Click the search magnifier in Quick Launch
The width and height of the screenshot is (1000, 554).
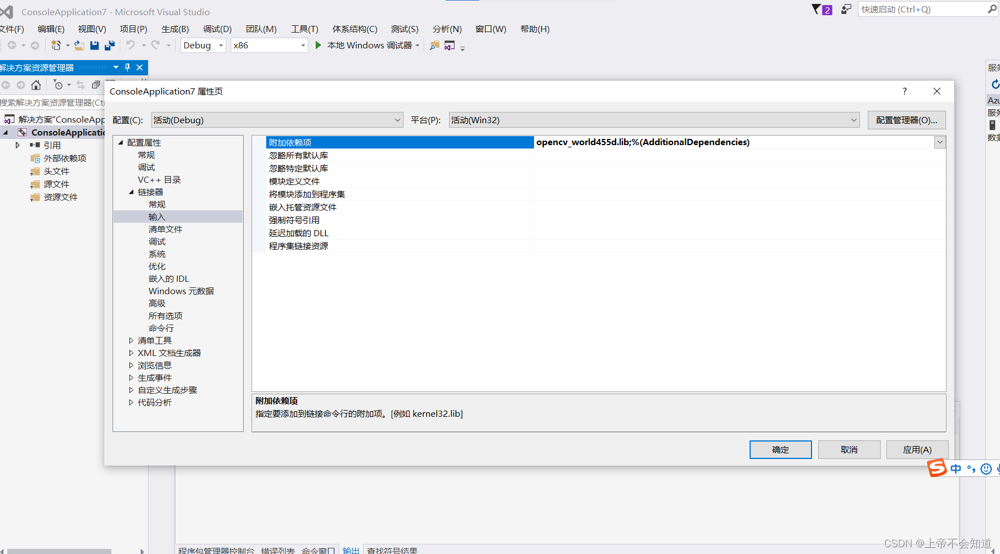(x=992, y=9)
